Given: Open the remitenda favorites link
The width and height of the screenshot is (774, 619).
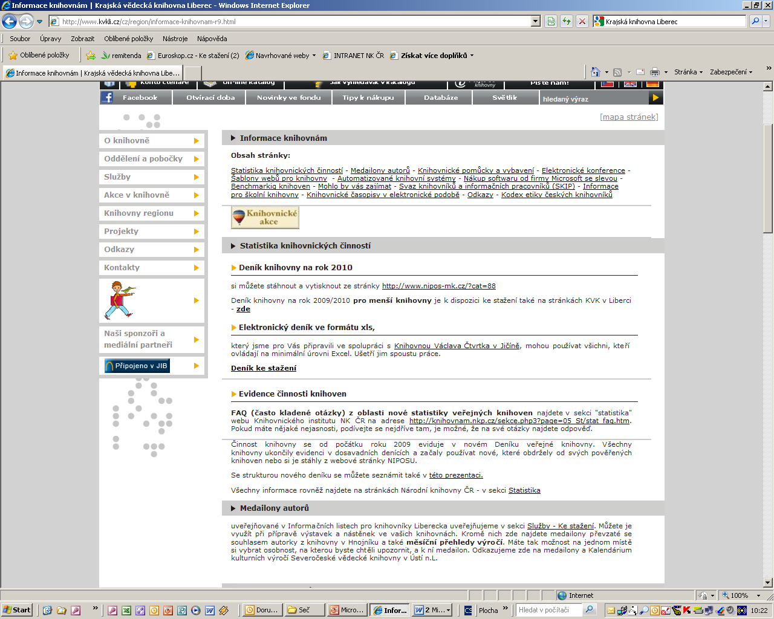Looking at the screenshot, I should coord(121,55).
